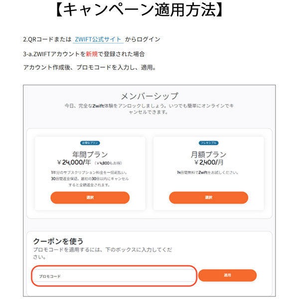Screen dimensions: 299x299
Task: Click the 30日間返金保証 description text
Action: [90, 178]
